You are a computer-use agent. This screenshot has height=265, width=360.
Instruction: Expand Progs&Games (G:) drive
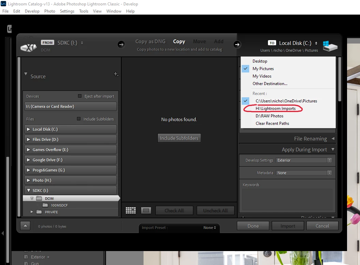click(x=29, y=170)
